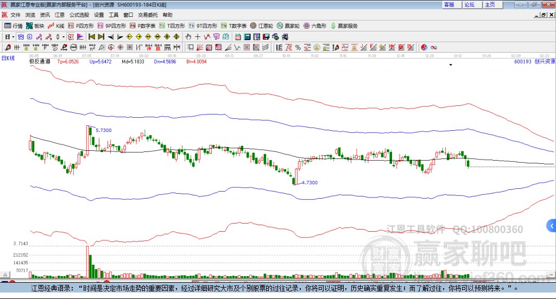This screenshot has width=556, height=299.
Task: Open the 公式选股 formula stock-picking menu
Action: 78,15
